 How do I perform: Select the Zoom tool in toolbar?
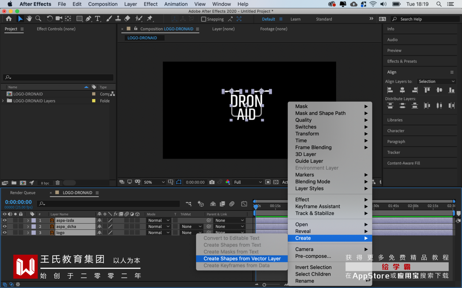pos(38,18)
